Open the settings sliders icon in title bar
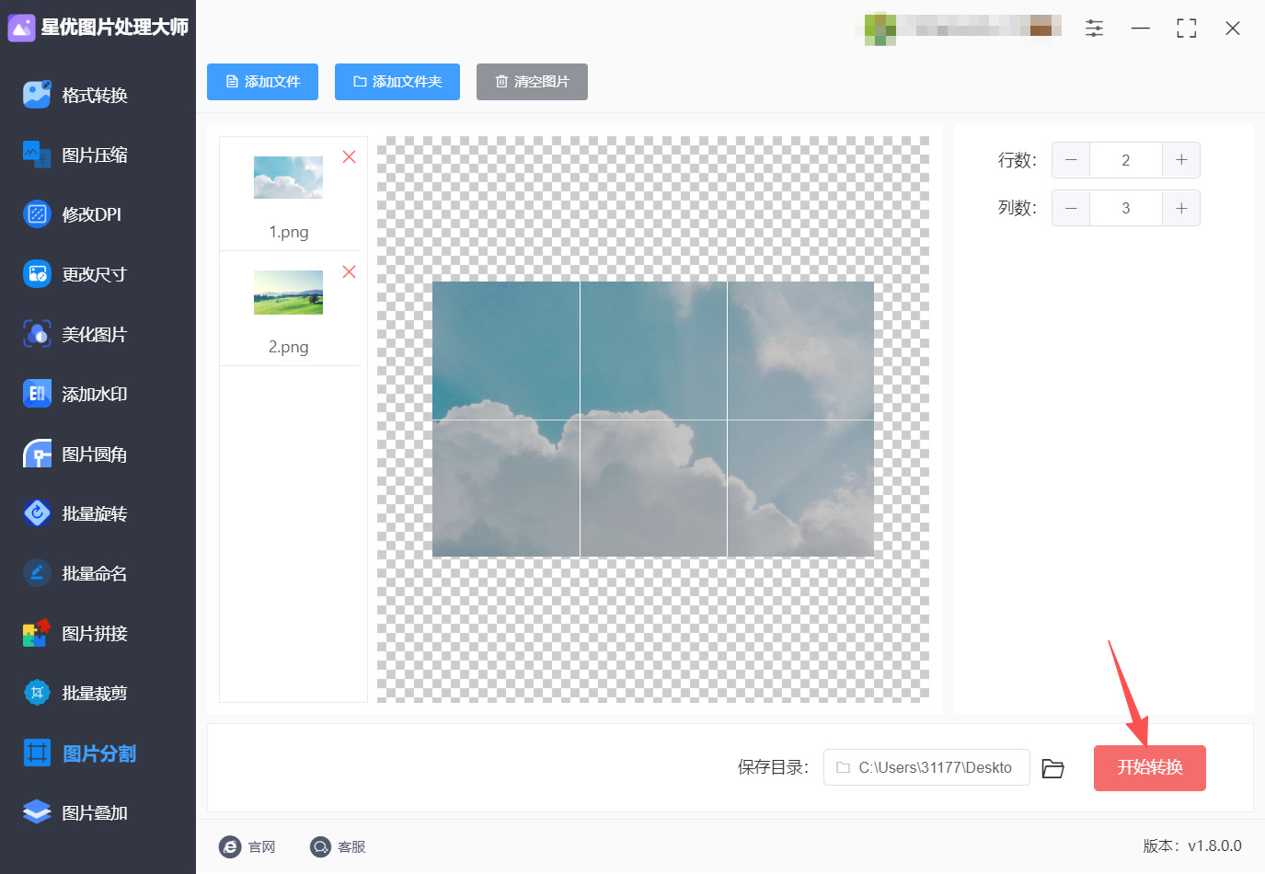This screenshot has height=874, width=1265. (x=1094, y=28)
